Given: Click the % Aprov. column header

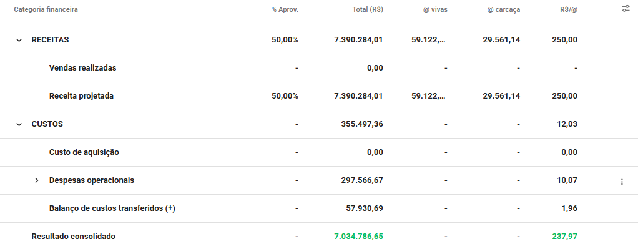Looking at the screenshot, I should click(285, 10).
